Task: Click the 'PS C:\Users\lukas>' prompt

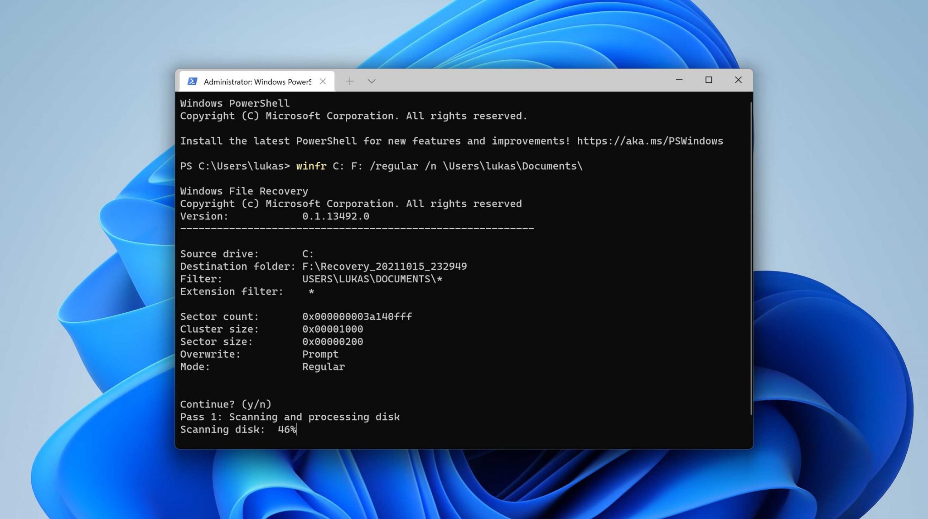Action: (x=235, y=166)
